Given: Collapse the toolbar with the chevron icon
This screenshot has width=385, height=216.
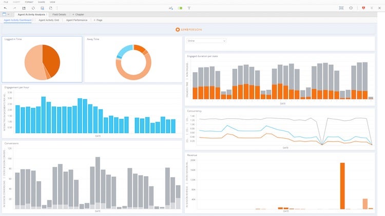Looking at the screenshot, I should click(372, 8).
